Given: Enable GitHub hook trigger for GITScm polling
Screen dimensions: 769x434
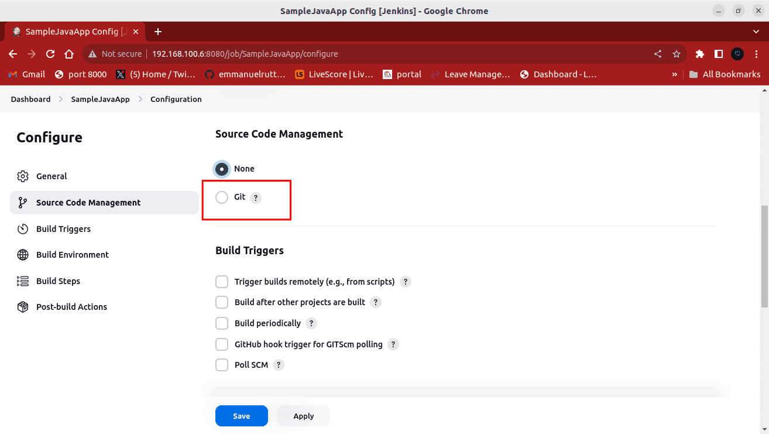Looking at the screenshot, I should (x=222, y=344).
